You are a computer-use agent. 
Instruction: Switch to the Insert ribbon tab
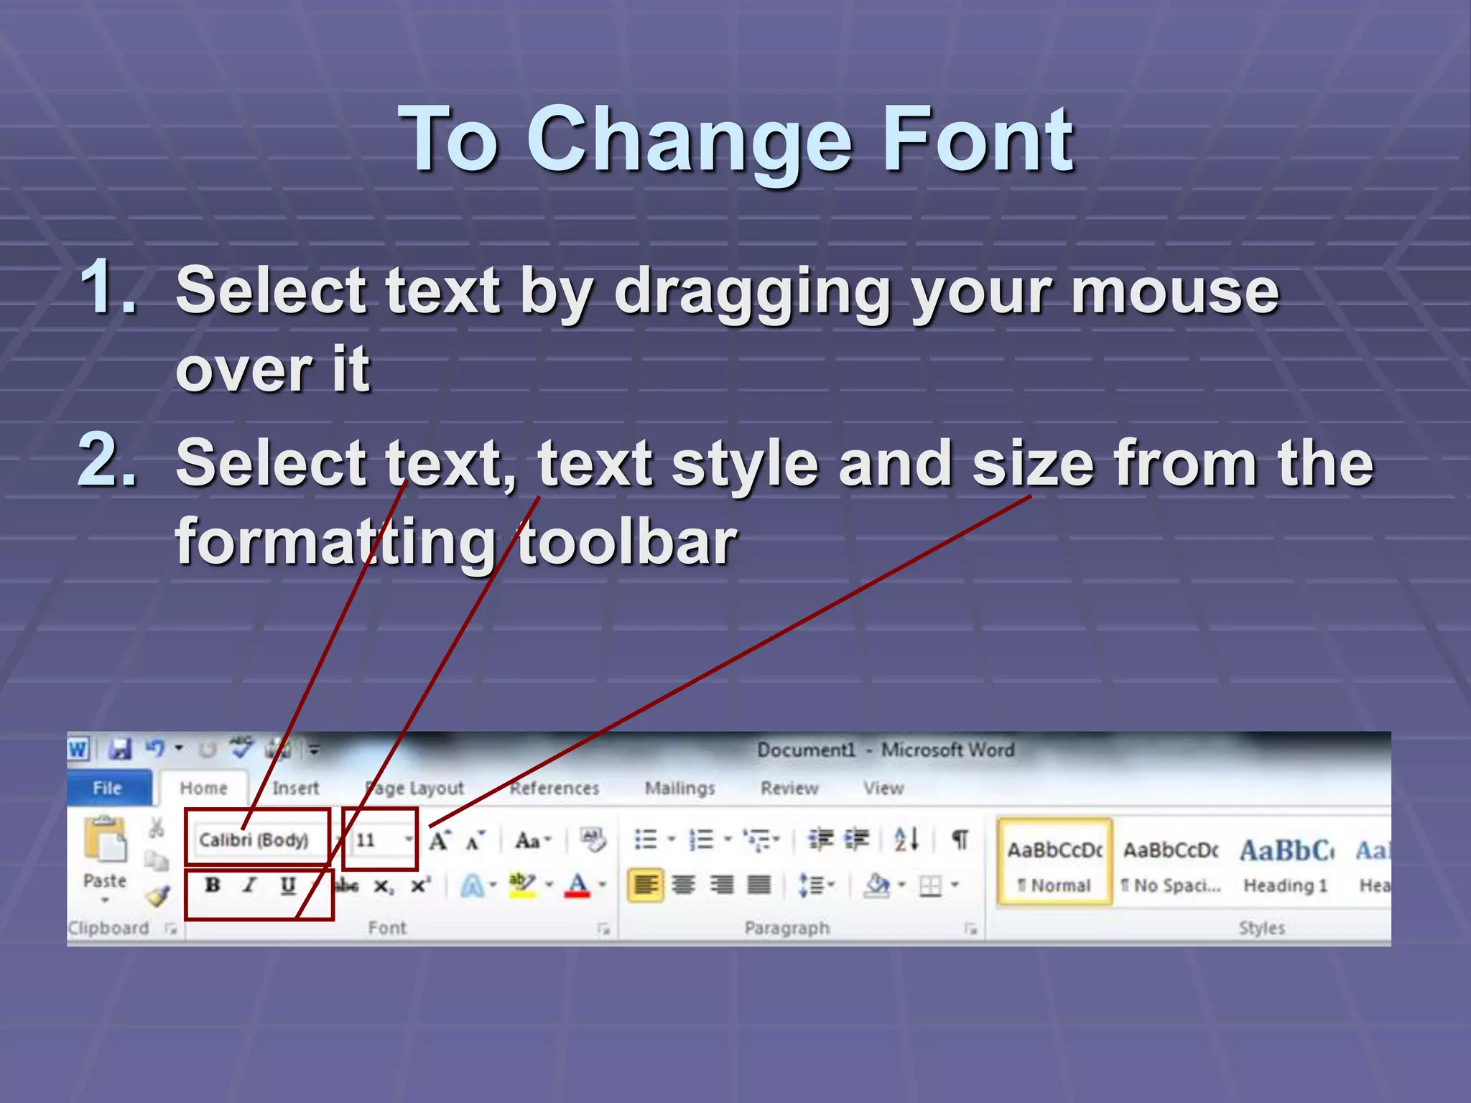[295, 788]
